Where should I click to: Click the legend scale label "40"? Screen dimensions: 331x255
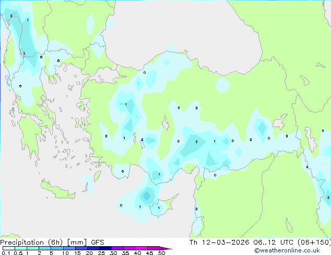pos(137,253)
